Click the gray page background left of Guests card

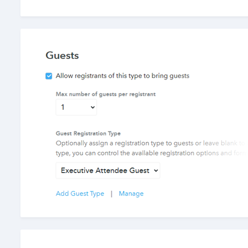click(x=10, y=124)
